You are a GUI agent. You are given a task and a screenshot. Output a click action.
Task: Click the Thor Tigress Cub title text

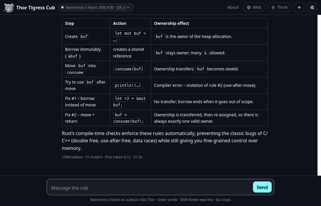pos(36,8)
